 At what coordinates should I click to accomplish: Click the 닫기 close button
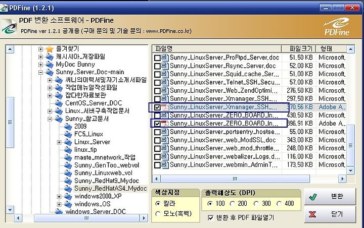330,214
